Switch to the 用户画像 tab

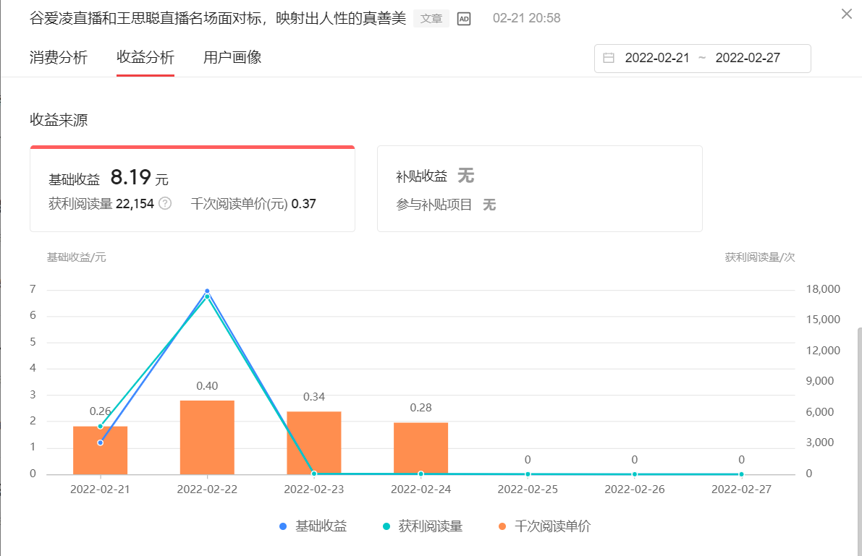click(233, 57)
